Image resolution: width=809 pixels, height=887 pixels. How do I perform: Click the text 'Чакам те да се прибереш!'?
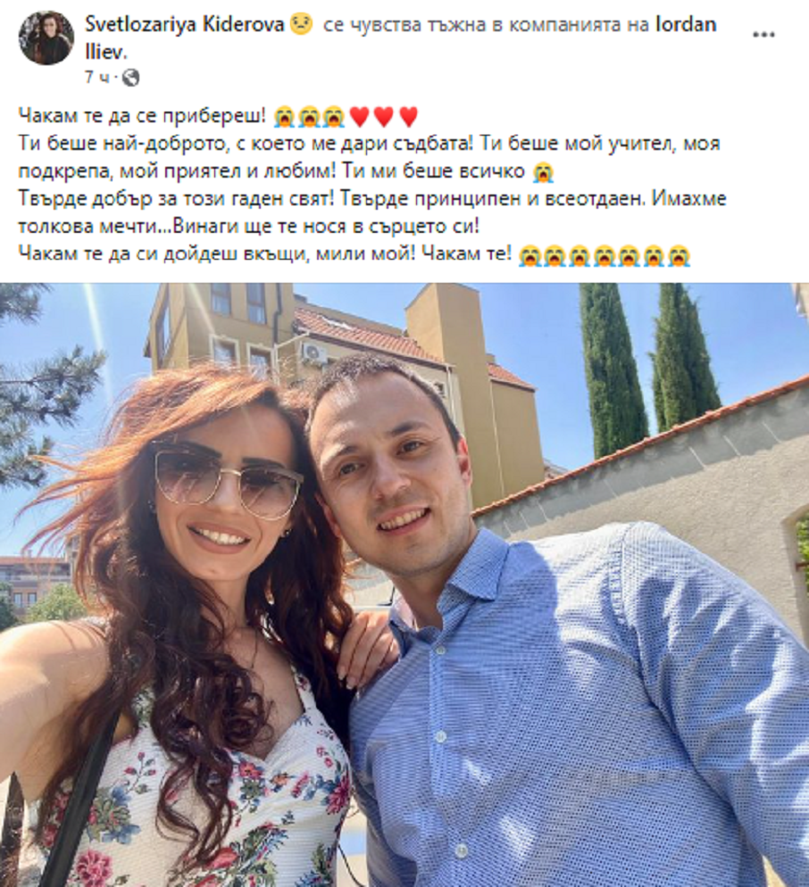(142, 115)
